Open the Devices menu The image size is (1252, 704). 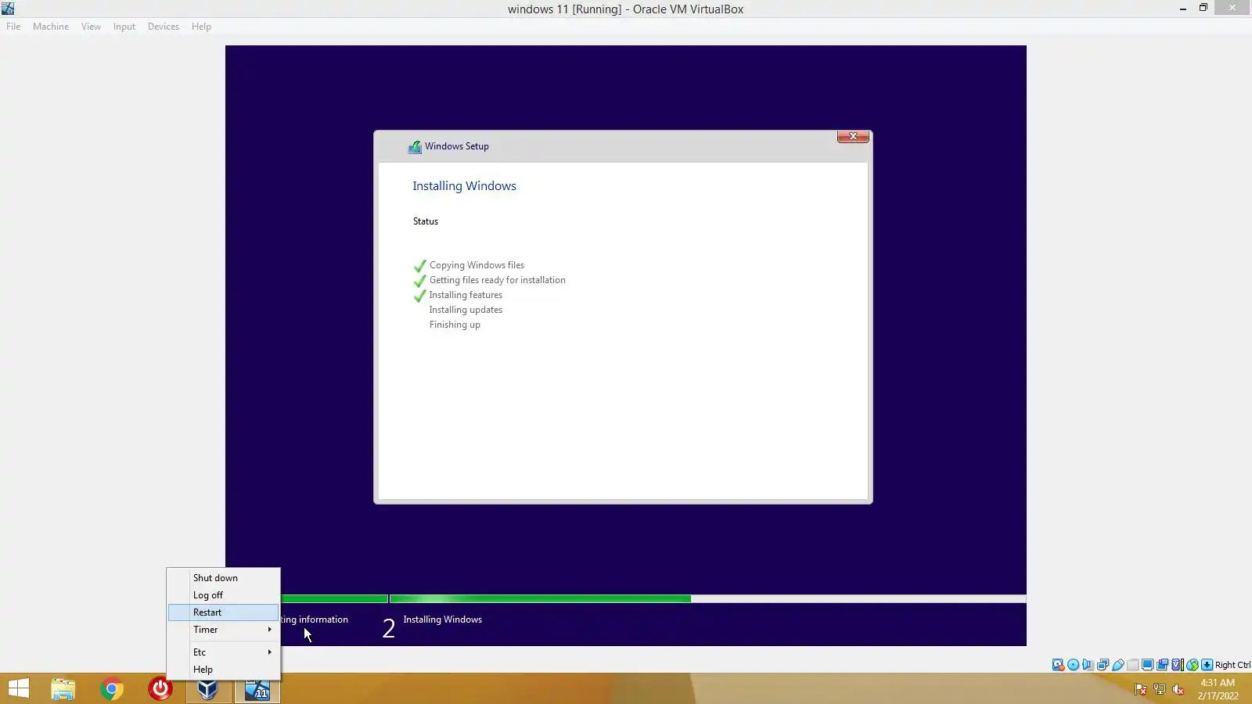(x=164, y=27)
